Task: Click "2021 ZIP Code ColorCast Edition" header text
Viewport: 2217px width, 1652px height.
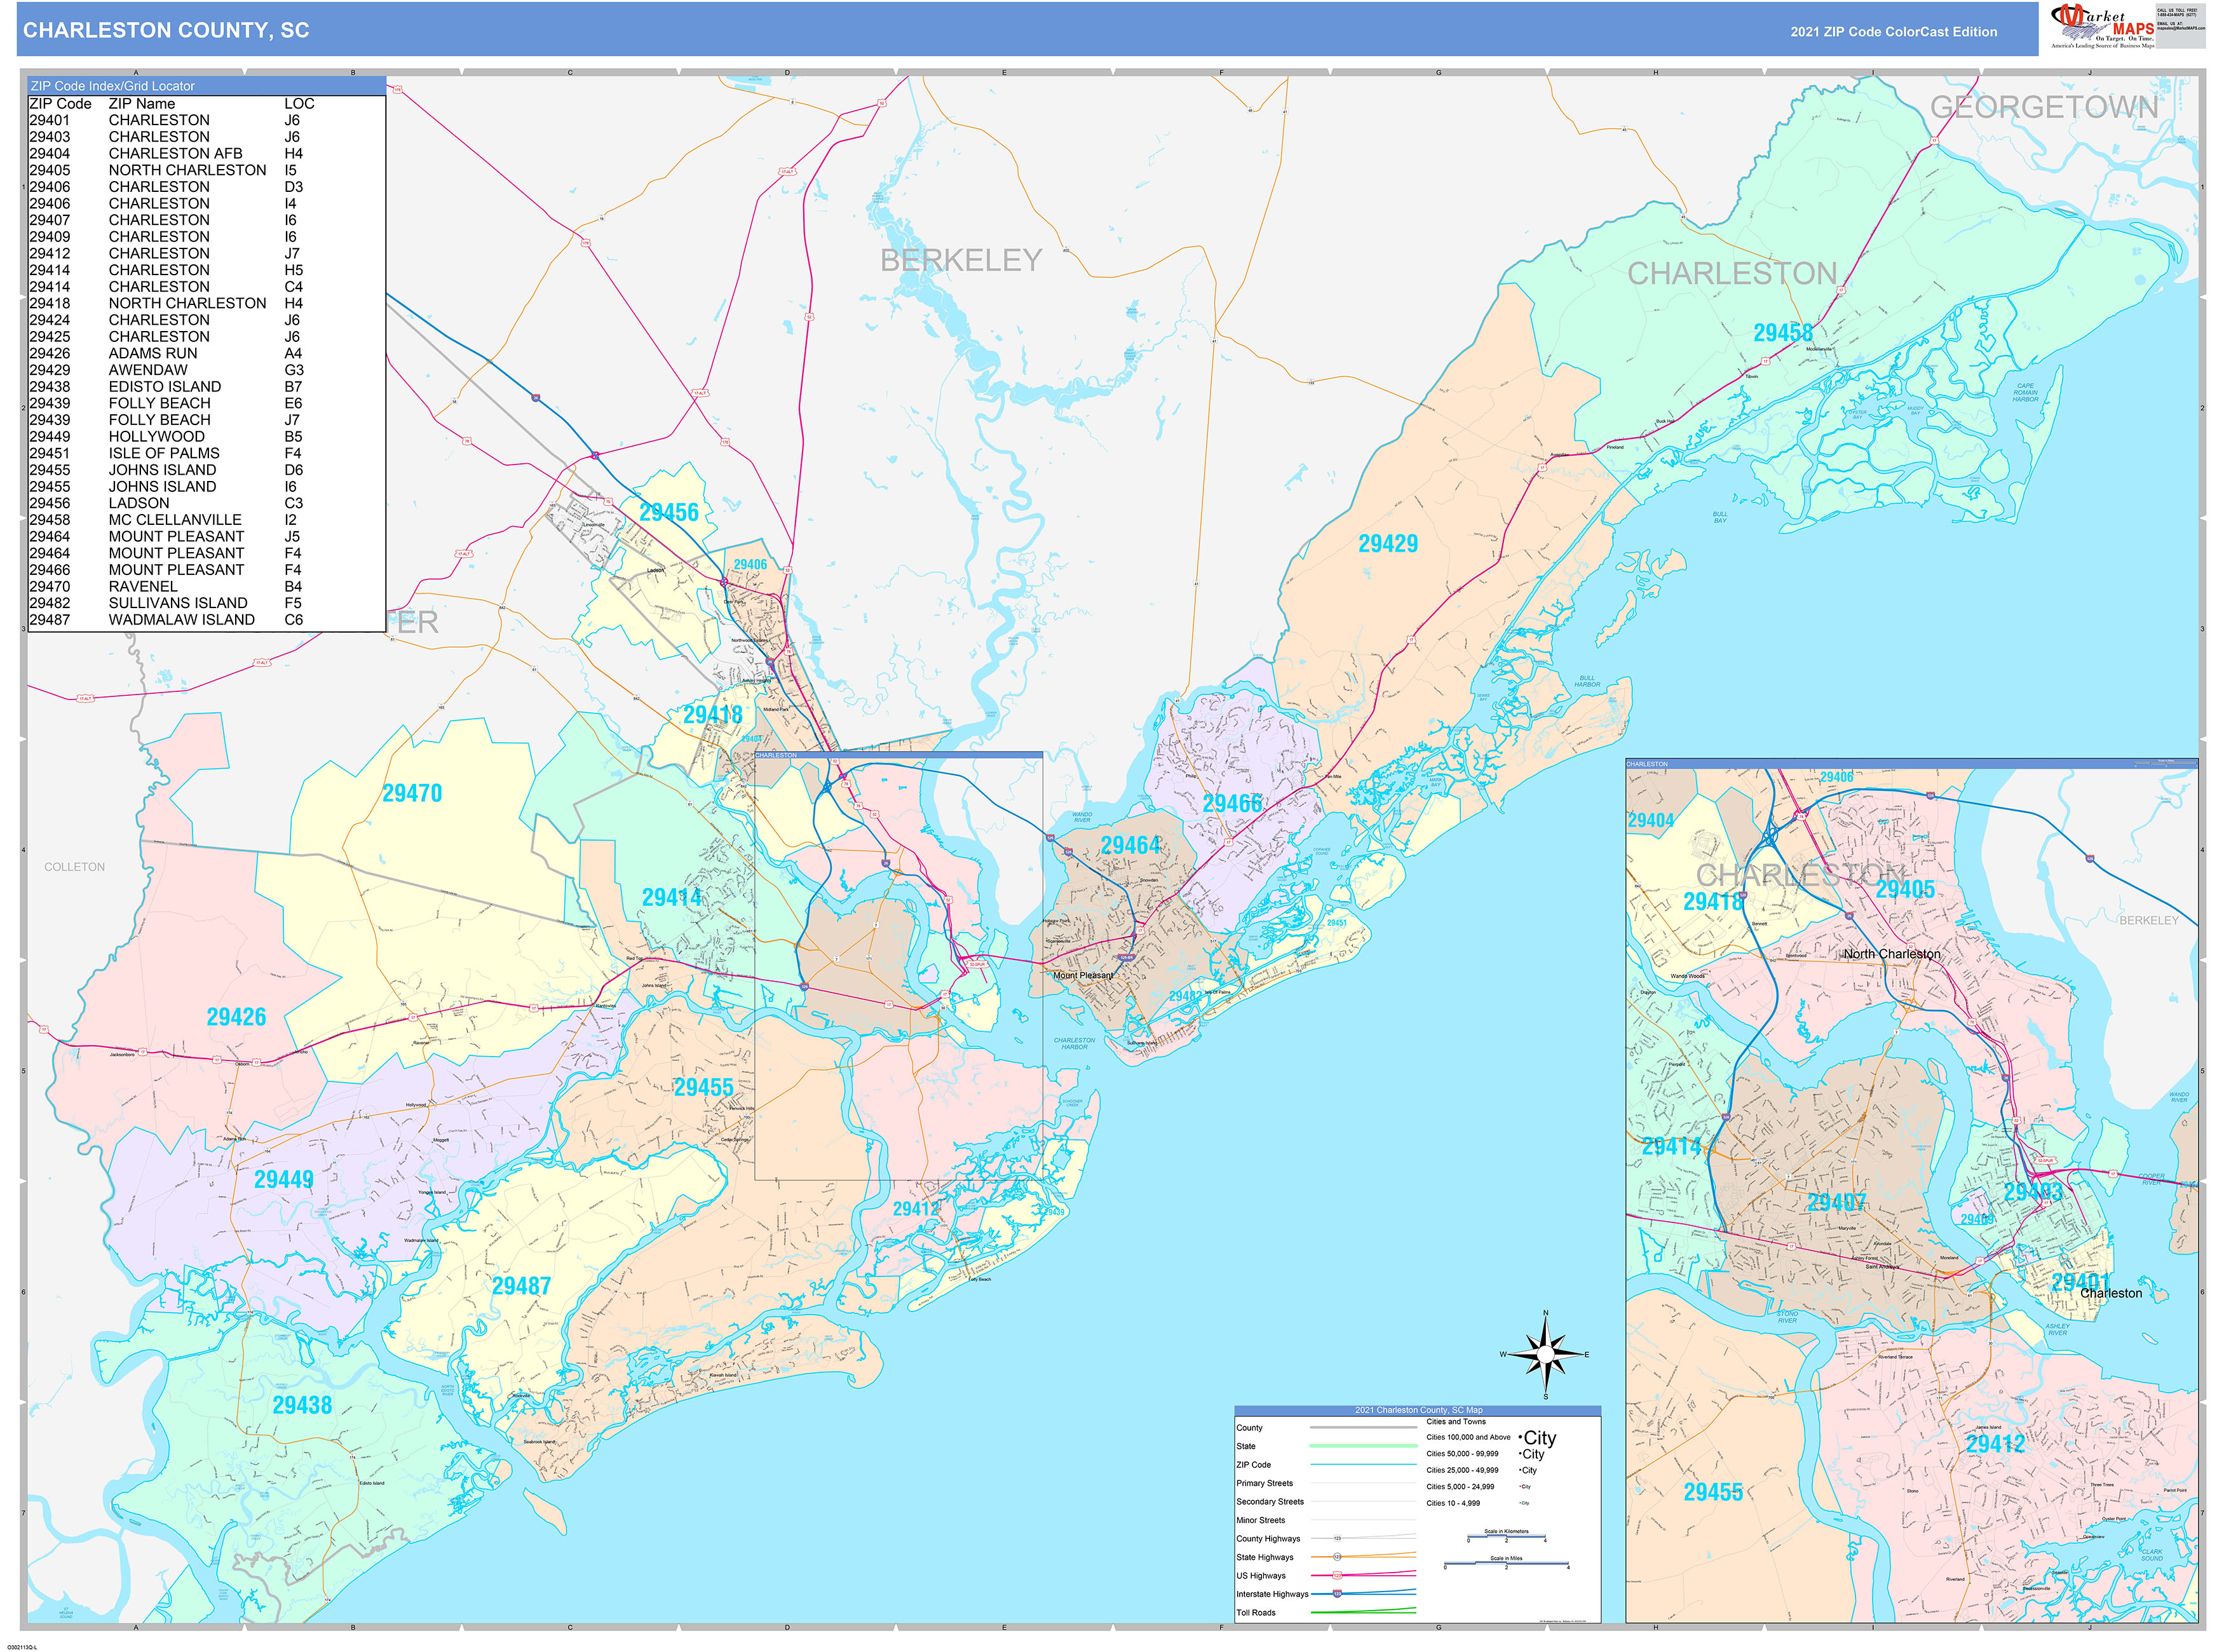Action: pos(1894,32)
